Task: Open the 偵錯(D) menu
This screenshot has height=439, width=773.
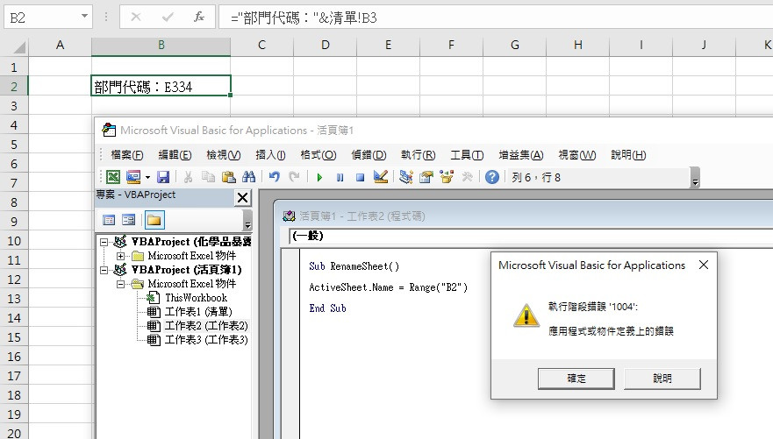Action: click(x=369, y=155)
